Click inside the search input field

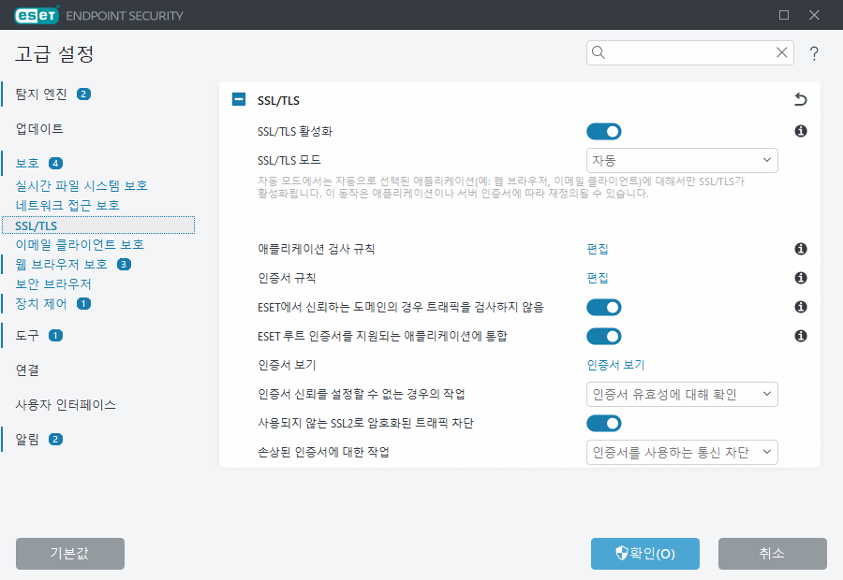[684, 52]
